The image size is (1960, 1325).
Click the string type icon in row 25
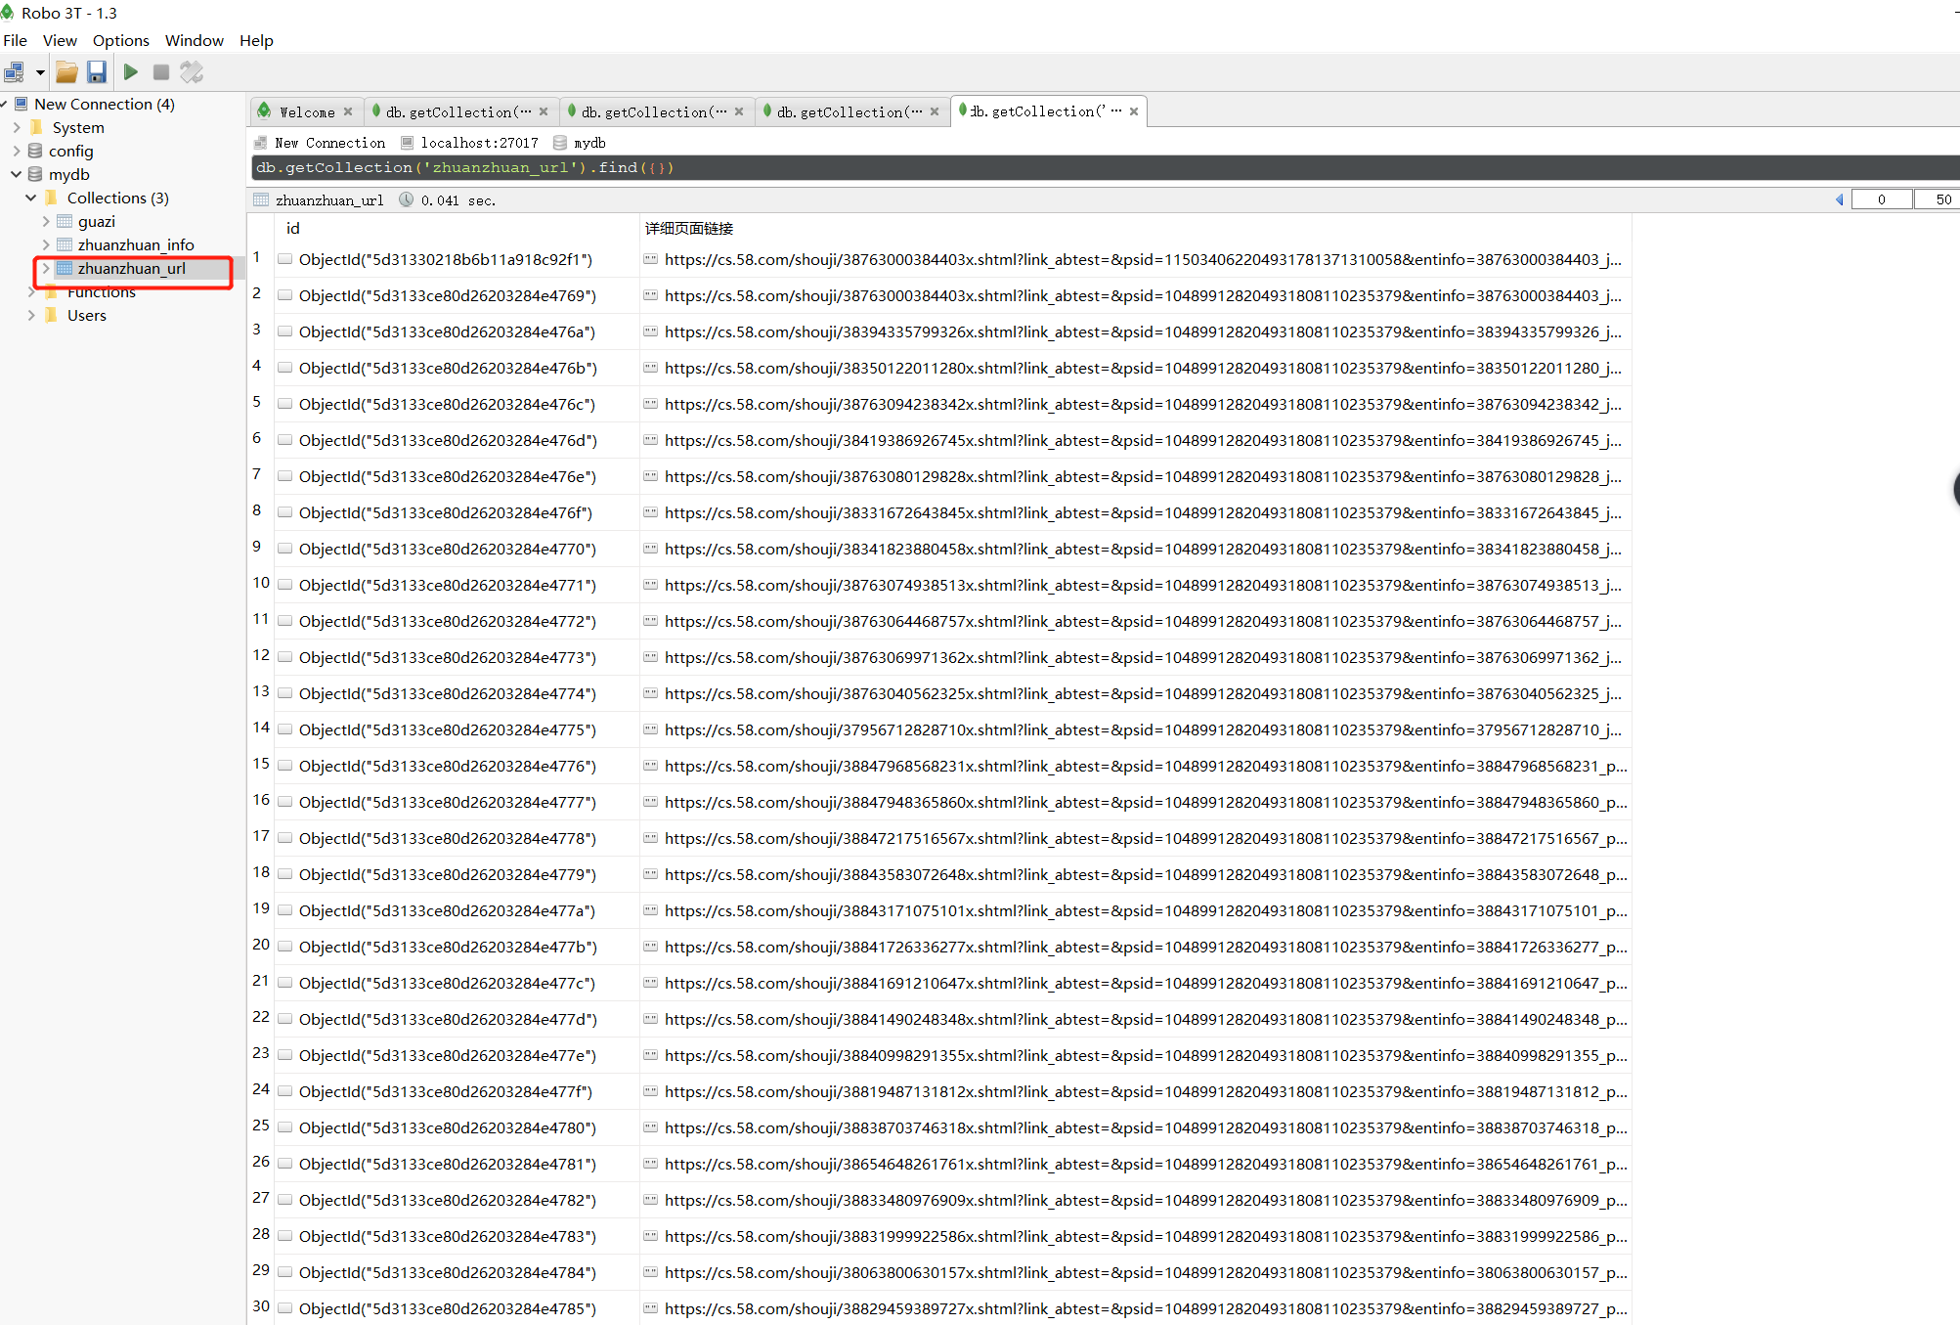650,1127
